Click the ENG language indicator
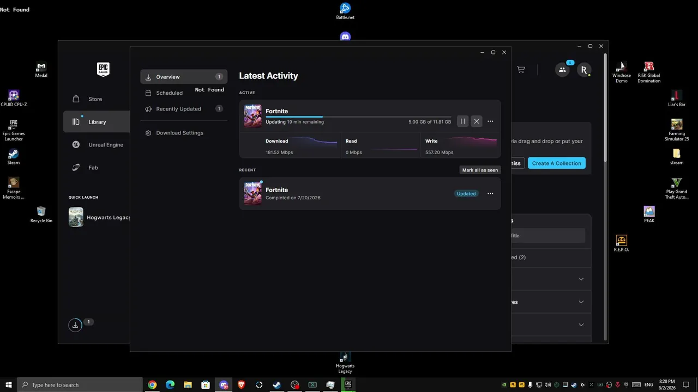The width and height of the screenshot is (698, 392). coord(648,385)
